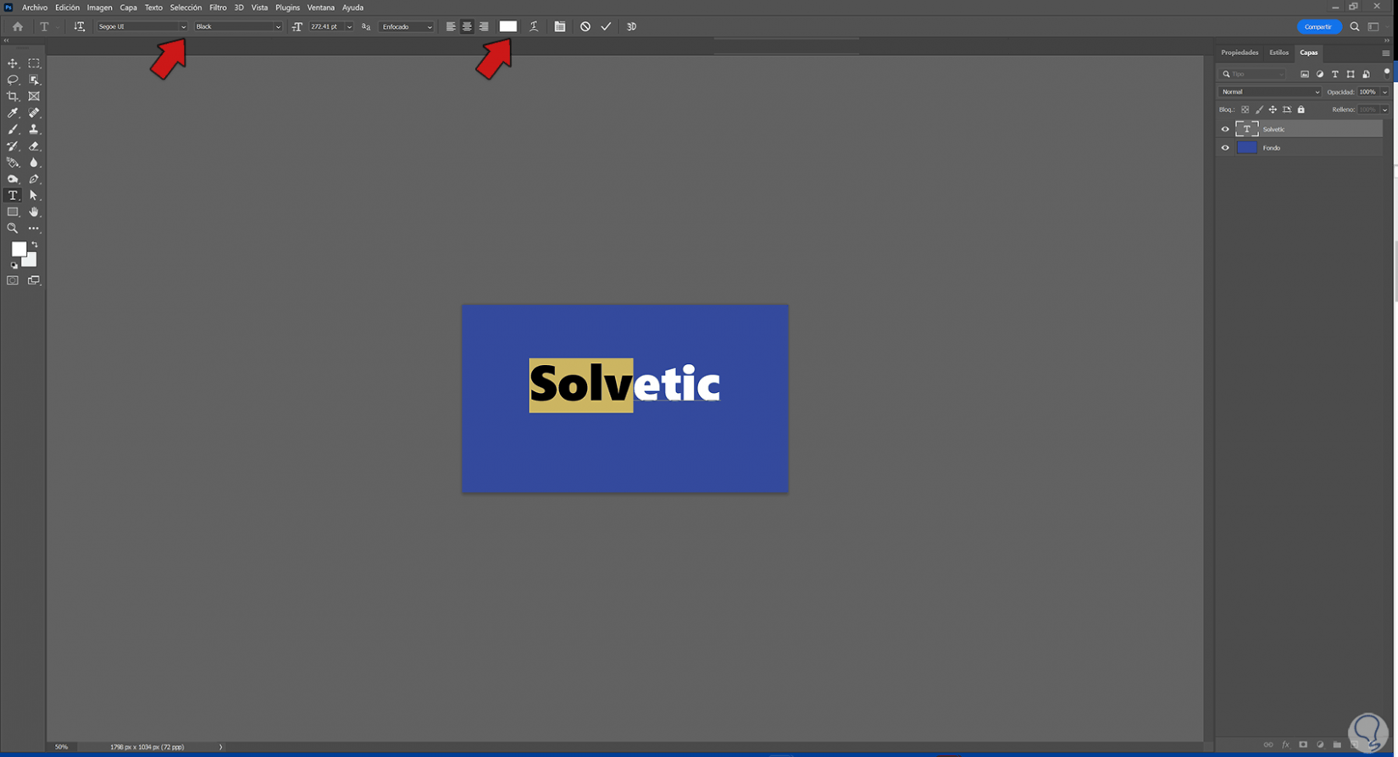Image resolution: width=1398 pixels, height=757 pixels.
Task: Select the Frame tool
Action: [34, 97]
